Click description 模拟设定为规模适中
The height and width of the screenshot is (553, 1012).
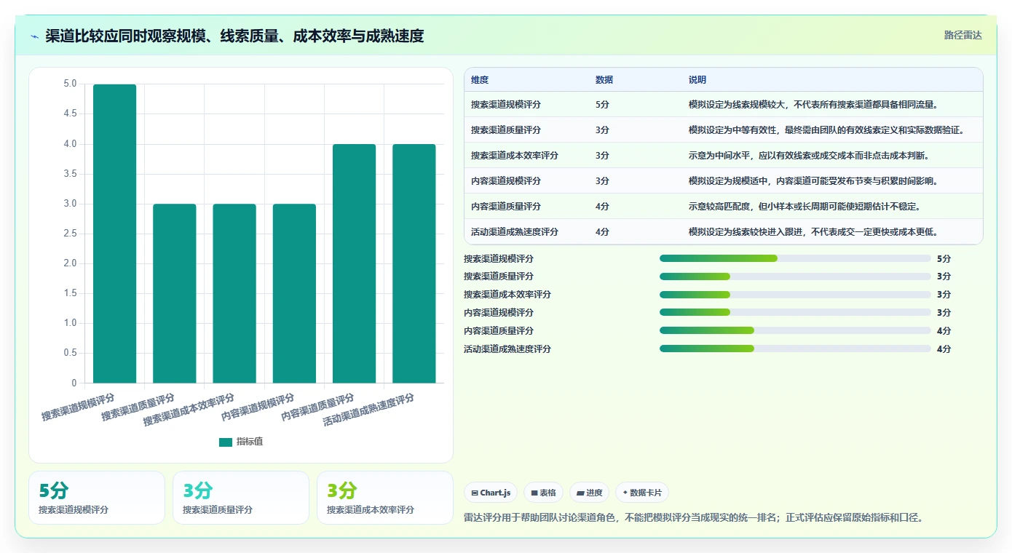click(814, 180)
